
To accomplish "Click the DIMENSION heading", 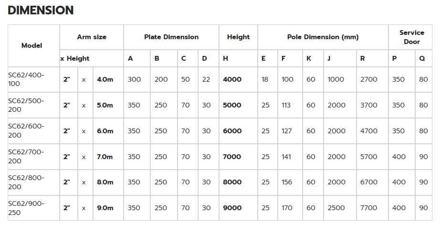I will pyautogui.click(x=41, y=10).
